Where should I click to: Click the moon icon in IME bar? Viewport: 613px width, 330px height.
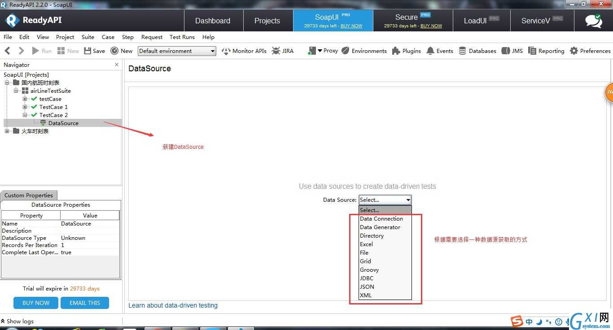pyautogui.click(x=539, y=321)
